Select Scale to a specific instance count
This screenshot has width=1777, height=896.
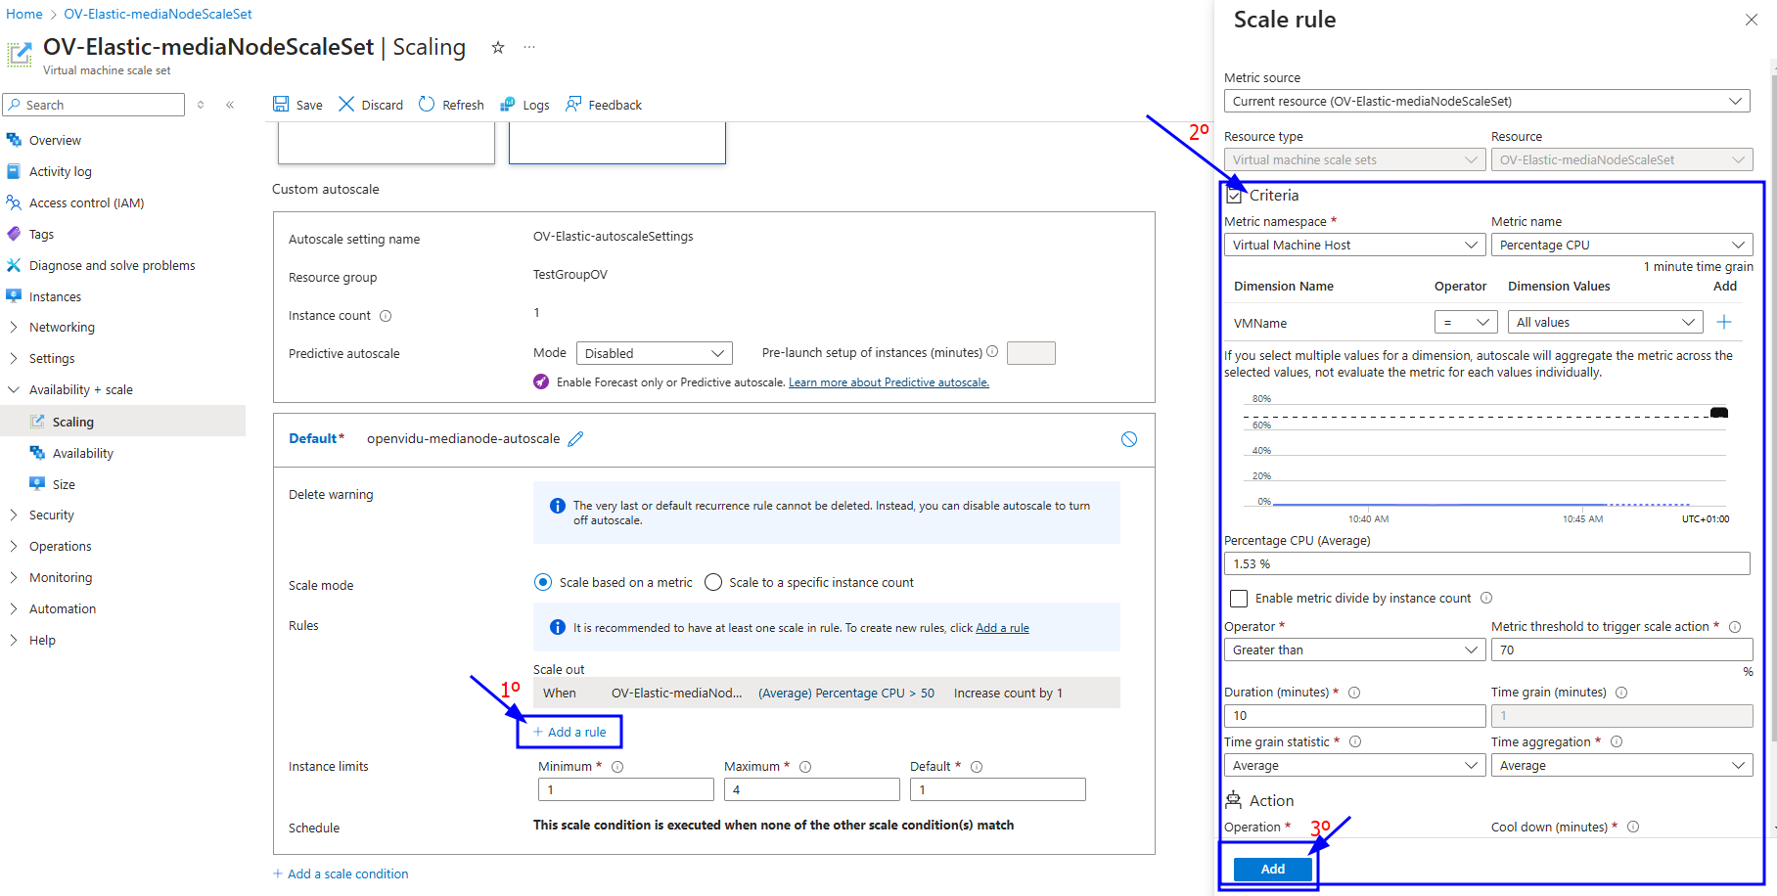click(713, 583)
